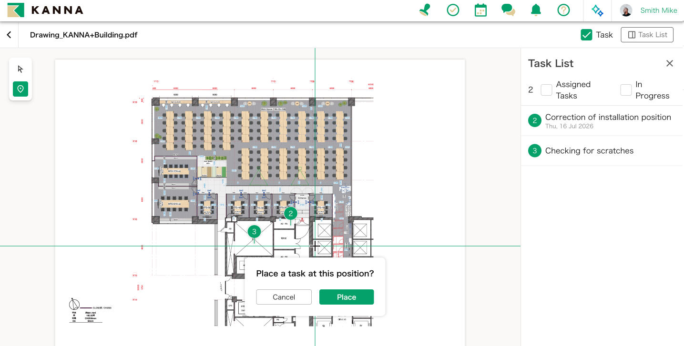Open Smith Mike user menu
Viewport: 684px width, 346px height.
(x=649, y=10)
